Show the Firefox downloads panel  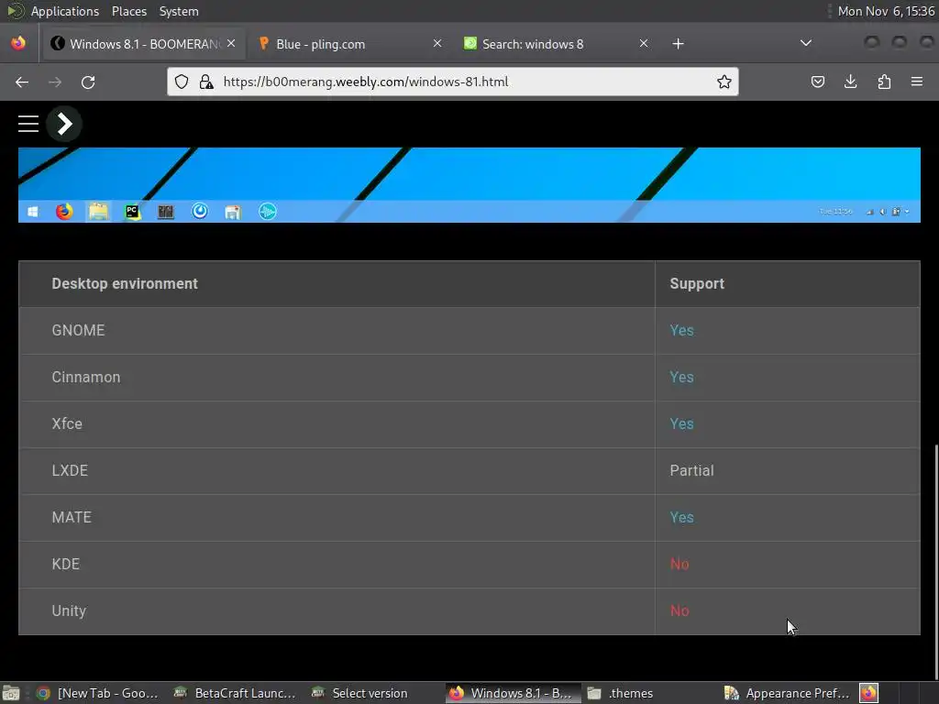850,82
